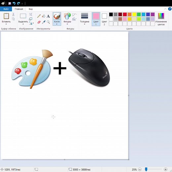Viewport: 172px width, 172px height.
Task: Pick the black color swatch
Action: point(111,14)
